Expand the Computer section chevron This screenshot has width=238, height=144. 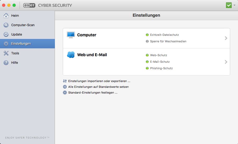226,38
